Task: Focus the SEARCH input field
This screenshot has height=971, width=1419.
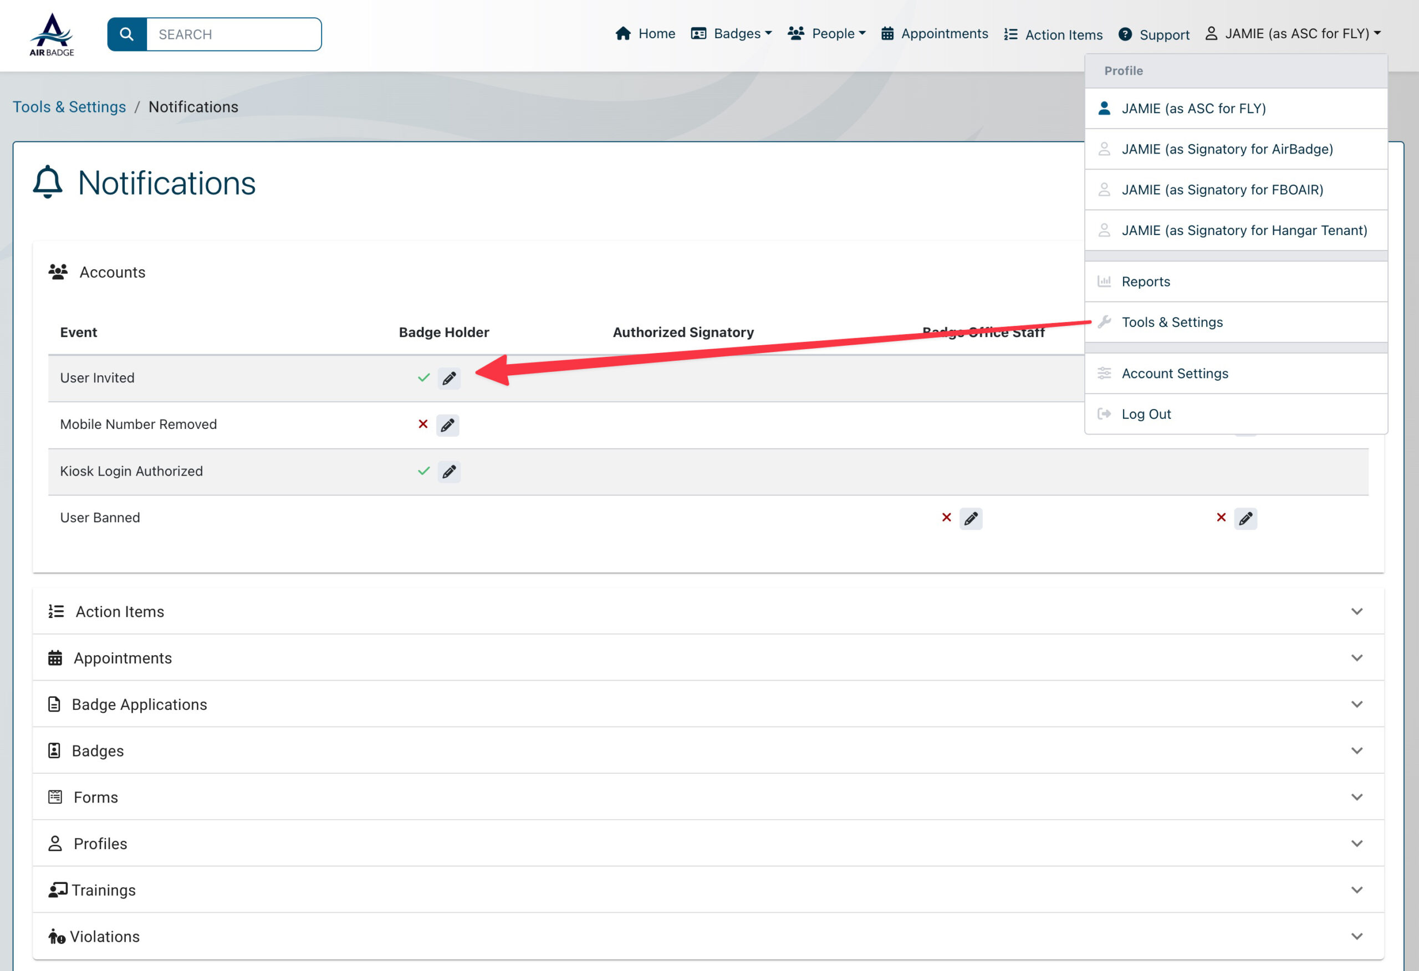Action: 233,34
